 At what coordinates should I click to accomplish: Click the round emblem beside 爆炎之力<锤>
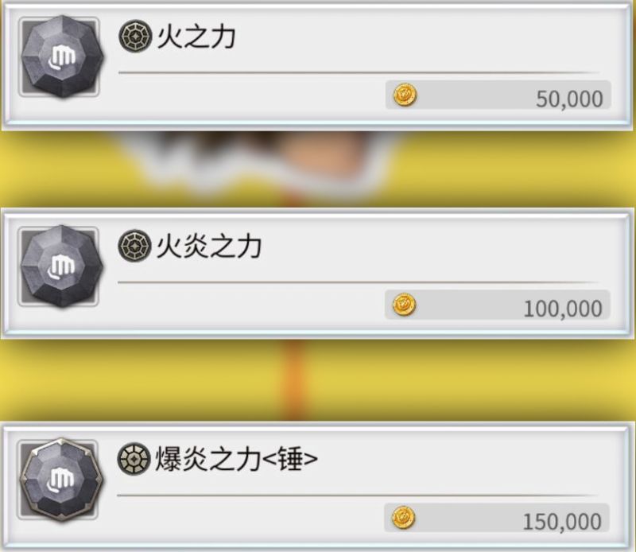(x=134, y=459)
